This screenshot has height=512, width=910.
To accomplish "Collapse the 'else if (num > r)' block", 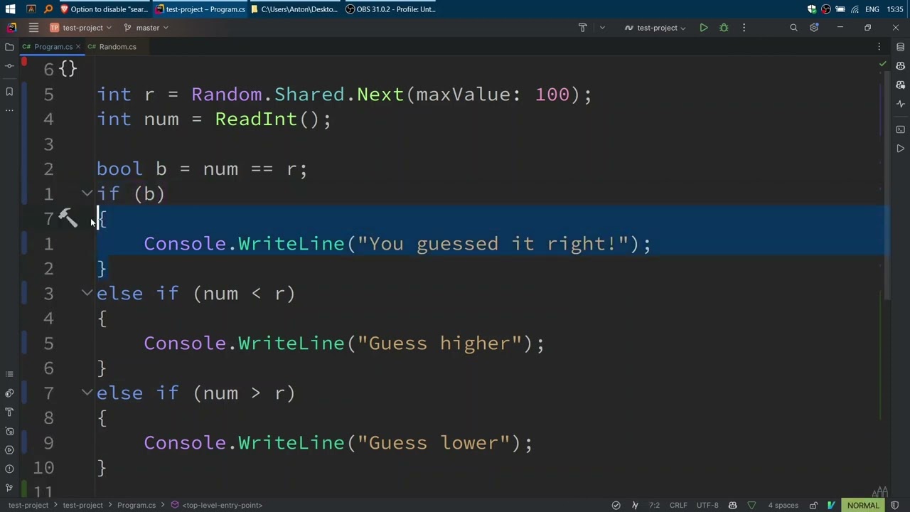I will 87,392.
